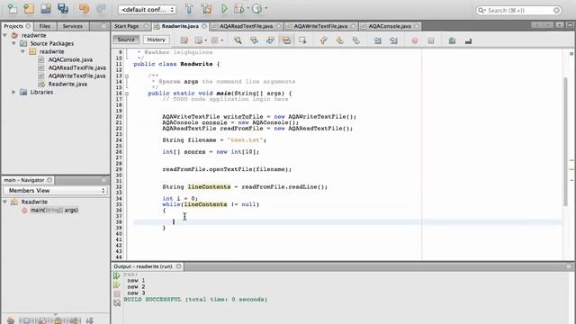Click the Uncomment icon in editor toolbar
Viewport: 576px width, 324px height.
[468, 40]
